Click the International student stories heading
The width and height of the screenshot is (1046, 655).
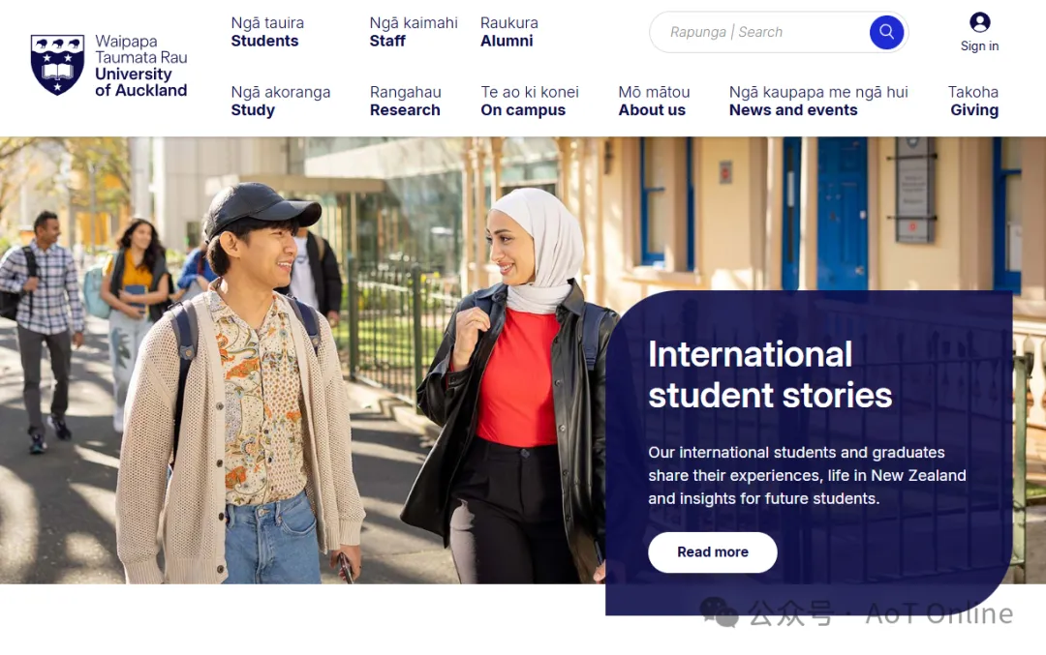[770, 374]
